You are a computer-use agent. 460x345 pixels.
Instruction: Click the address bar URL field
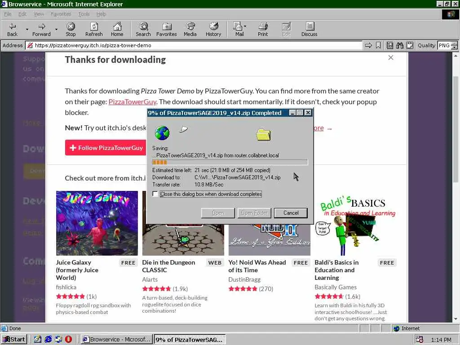tap(194, 45)
